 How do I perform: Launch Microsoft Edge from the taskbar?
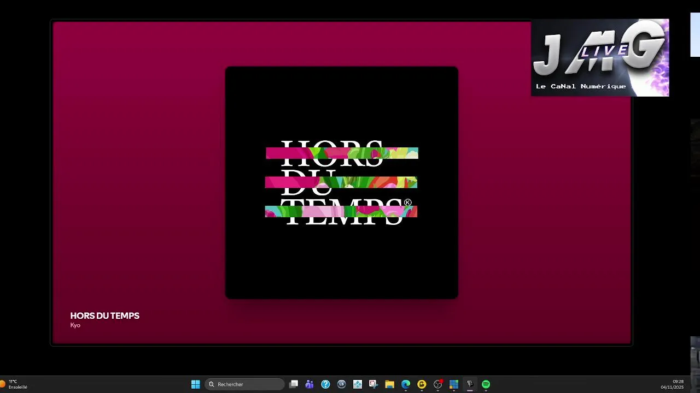coord(406,384)
